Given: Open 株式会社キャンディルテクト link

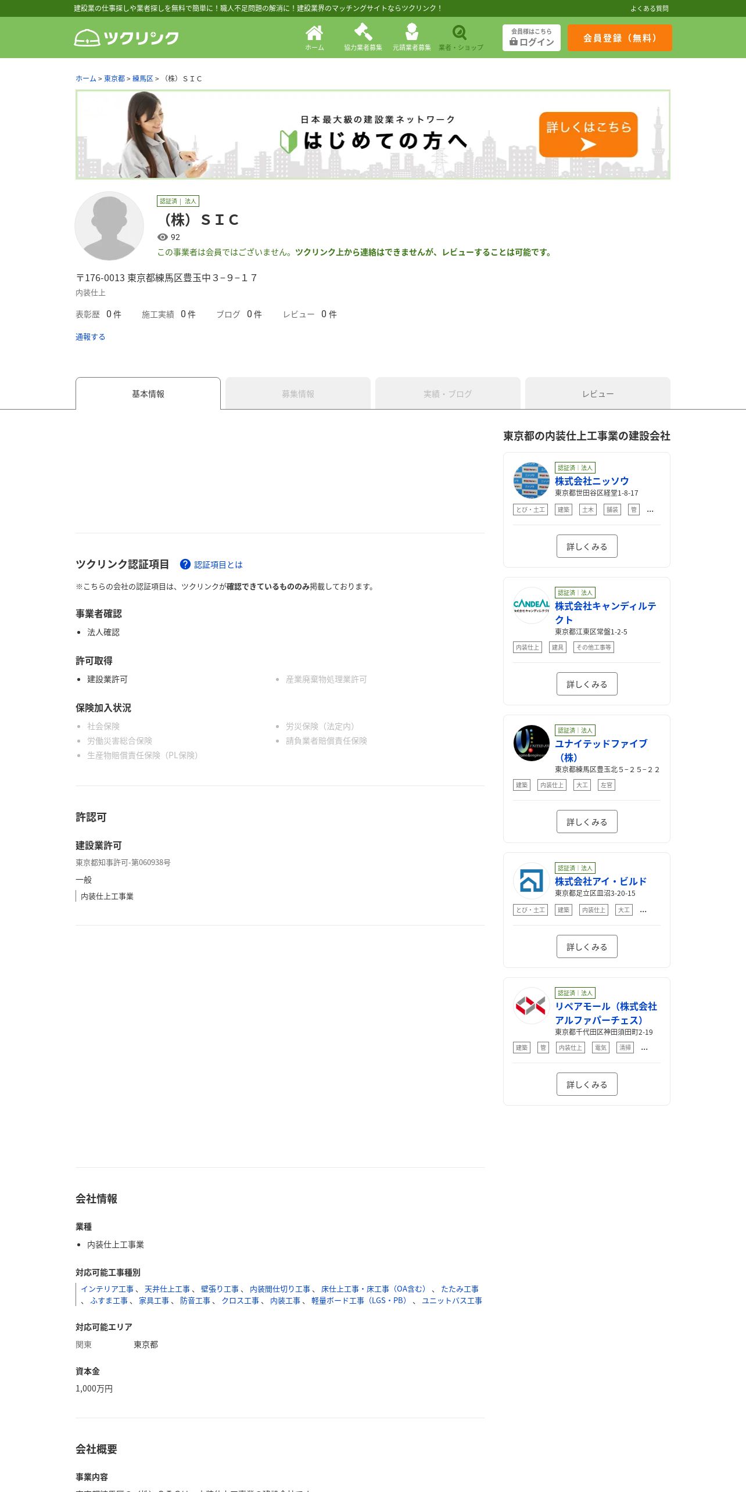Looking at the screenshot, I should point(605,613).
